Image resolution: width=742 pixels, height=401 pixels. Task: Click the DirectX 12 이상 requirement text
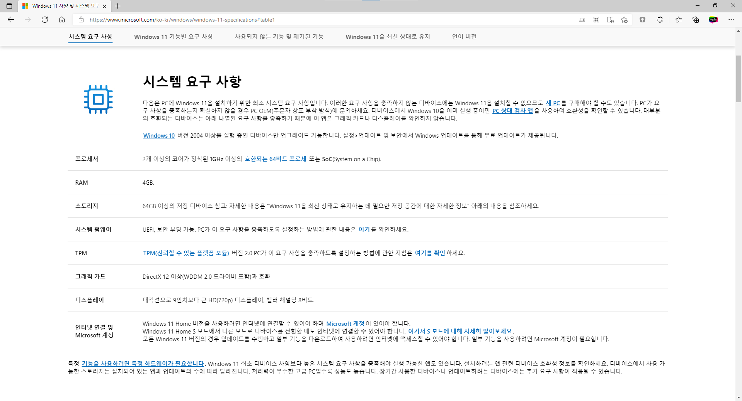206,276
